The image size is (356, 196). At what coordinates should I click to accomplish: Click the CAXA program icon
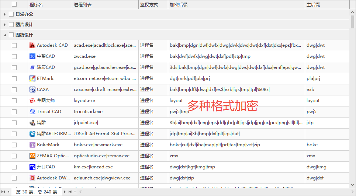[x=32, y=90]
